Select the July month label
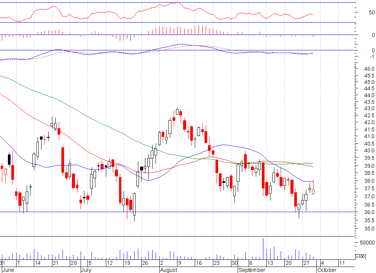Image resolution: width=376 pixels, height=273 pixels. [x=86, y=270]
